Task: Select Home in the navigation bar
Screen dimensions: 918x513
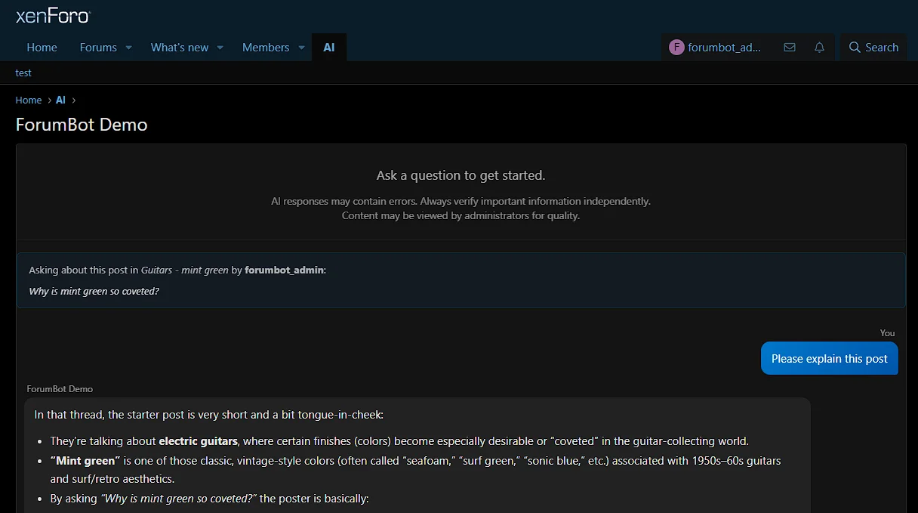Action: tap(42, 47)
